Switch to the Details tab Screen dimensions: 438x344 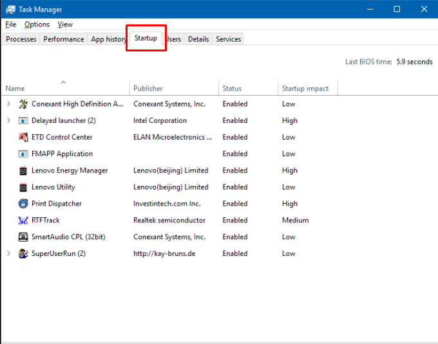pos(198,39)
